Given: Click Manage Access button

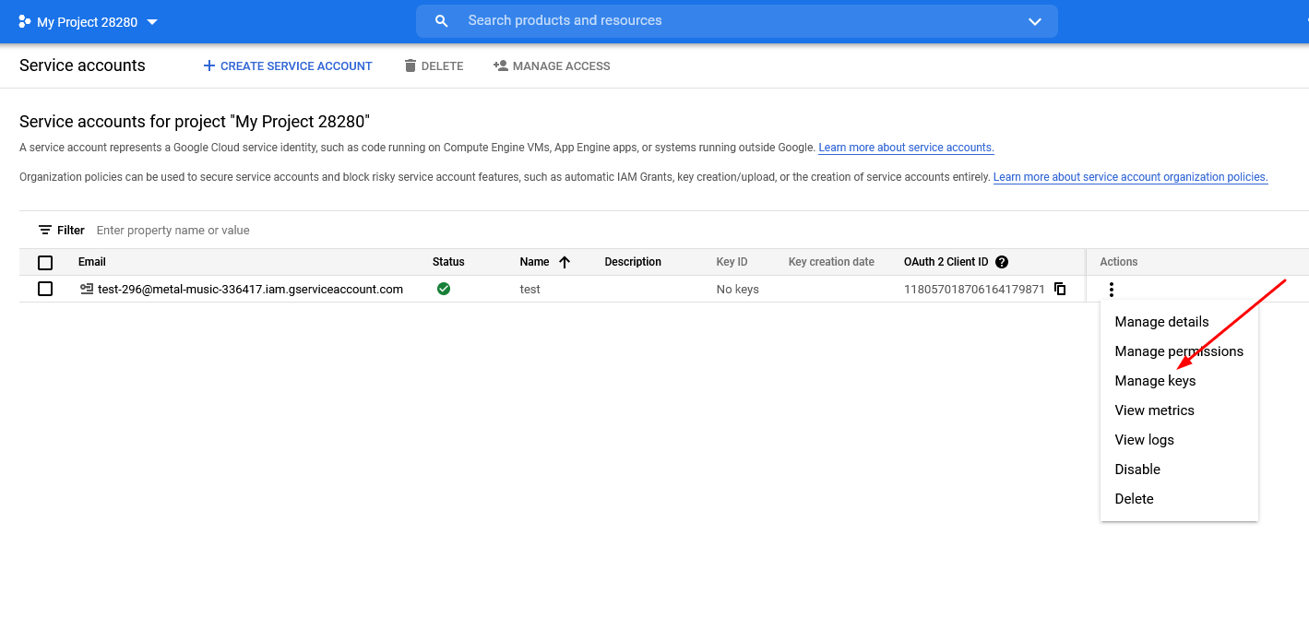Looking at the screenshot, I should pyautogui.click(x=552, y=66).
